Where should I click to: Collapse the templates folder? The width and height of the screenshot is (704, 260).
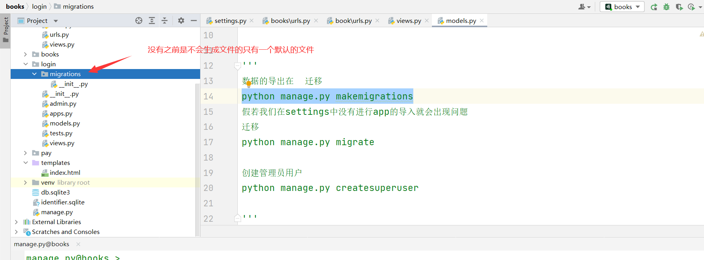pos(25,163)
